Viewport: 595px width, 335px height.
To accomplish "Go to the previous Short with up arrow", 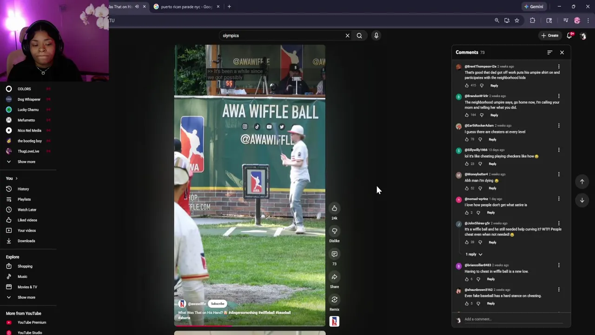I will (582, 181).
